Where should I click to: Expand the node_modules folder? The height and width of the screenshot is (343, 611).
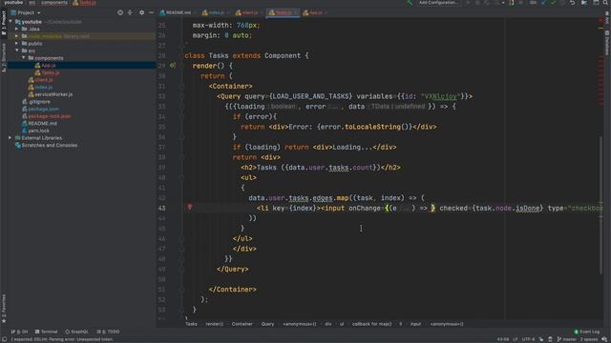[17, 36]
